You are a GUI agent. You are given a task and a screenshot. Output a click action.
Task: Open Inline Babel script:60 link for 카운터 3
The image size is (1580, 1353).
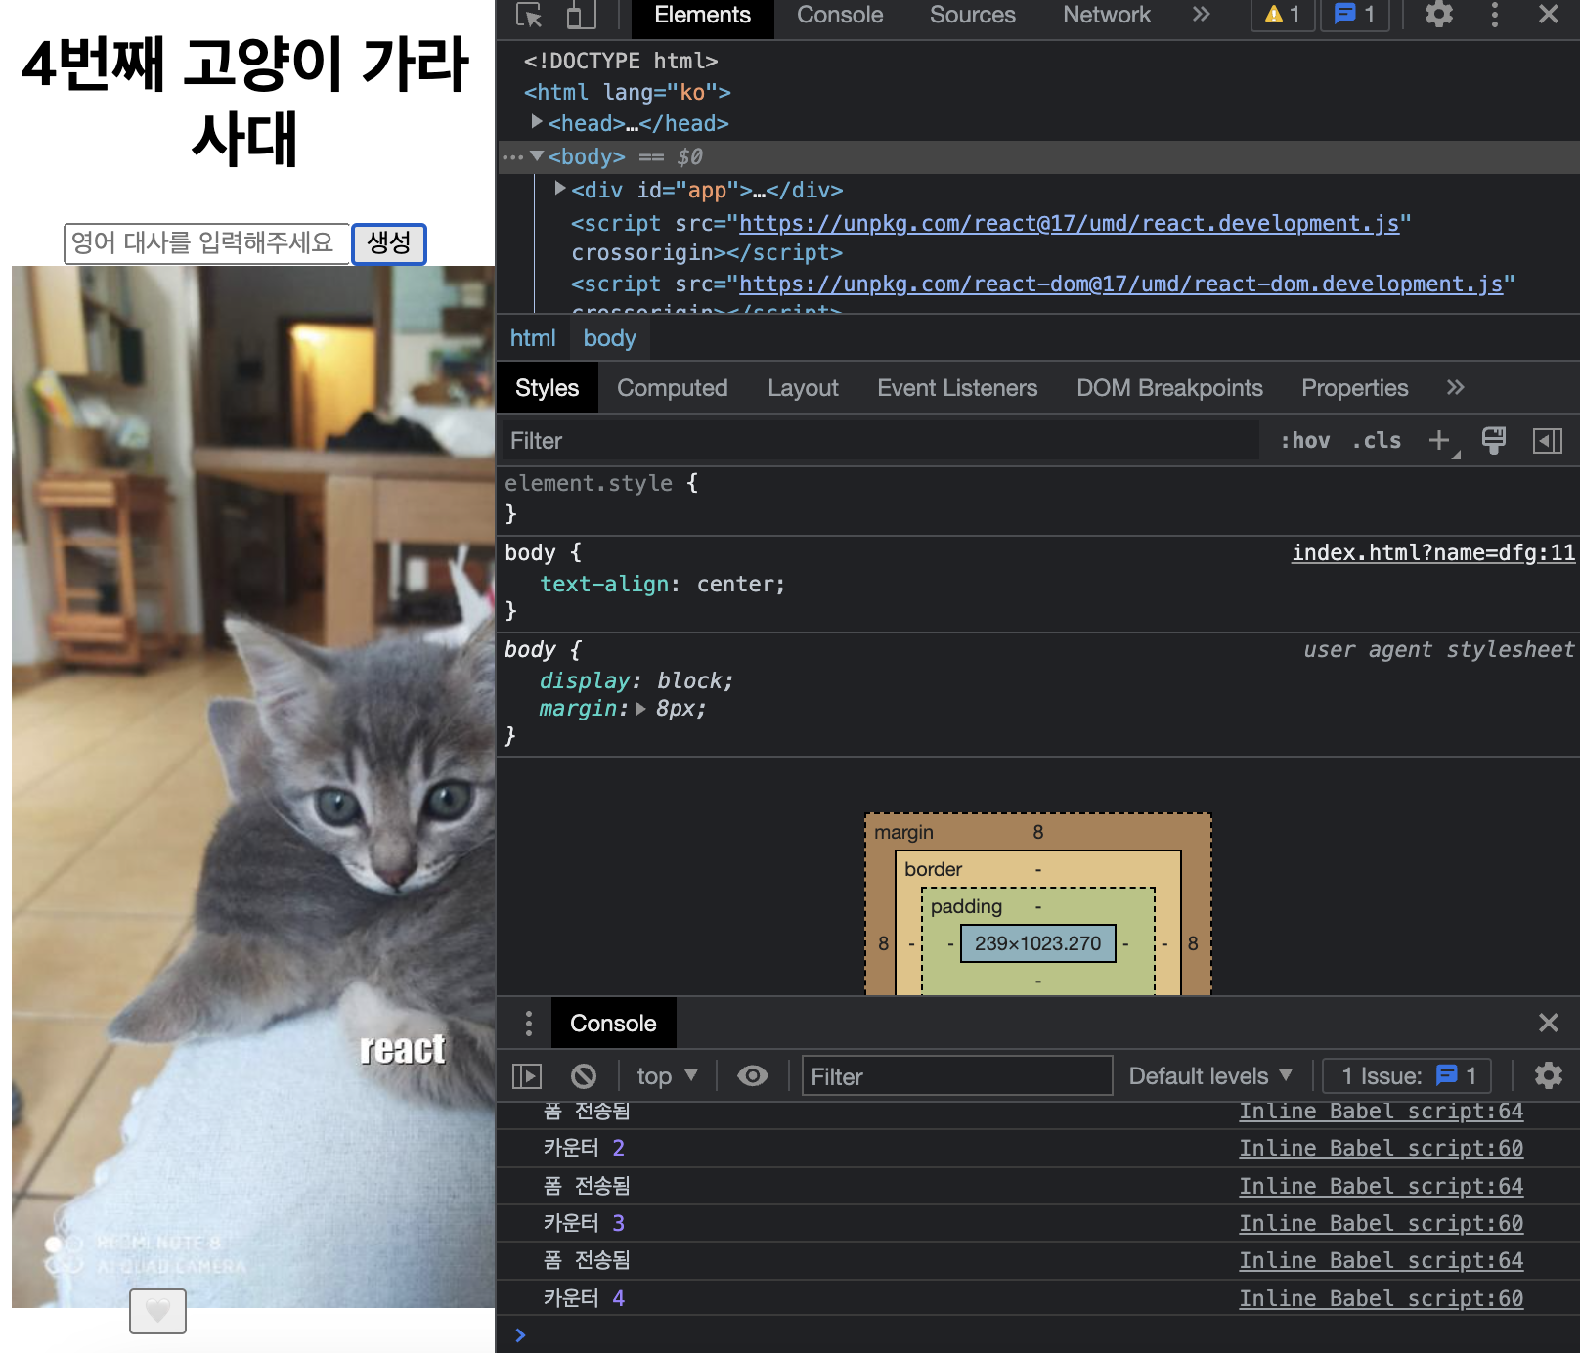coord(1382,1224)
